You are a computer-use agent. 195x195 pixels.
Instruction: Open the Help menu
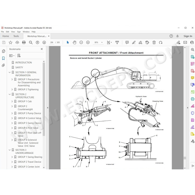[x=33, y=32]
